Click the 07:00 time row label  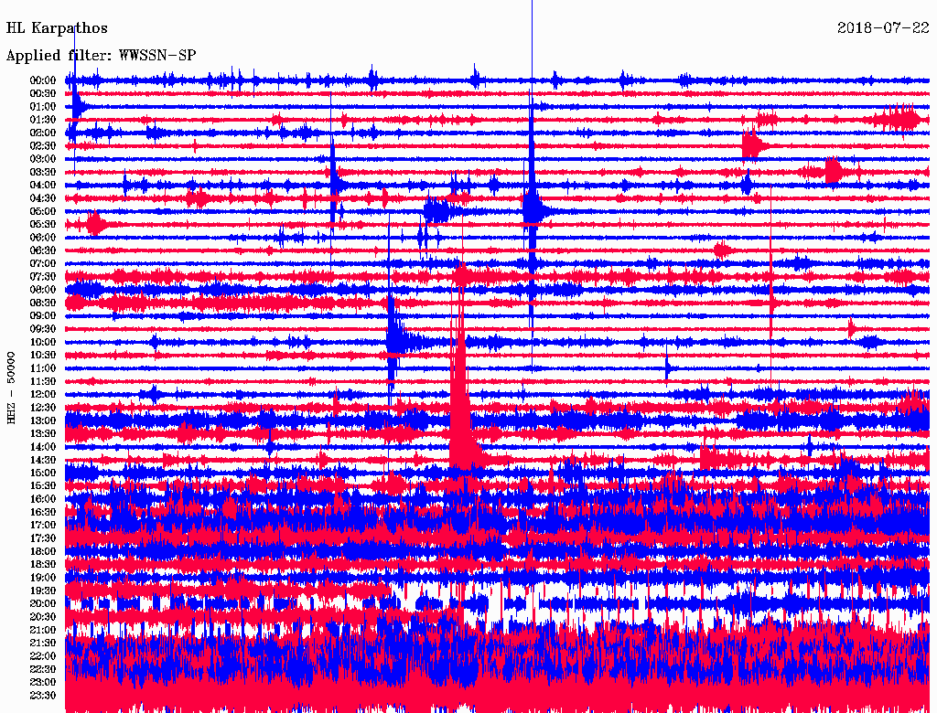click(x=43, y=263)
